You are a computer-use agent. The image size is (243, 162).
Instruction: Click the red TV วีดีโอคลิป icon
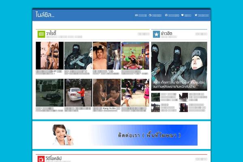click(x=41, y=159)
